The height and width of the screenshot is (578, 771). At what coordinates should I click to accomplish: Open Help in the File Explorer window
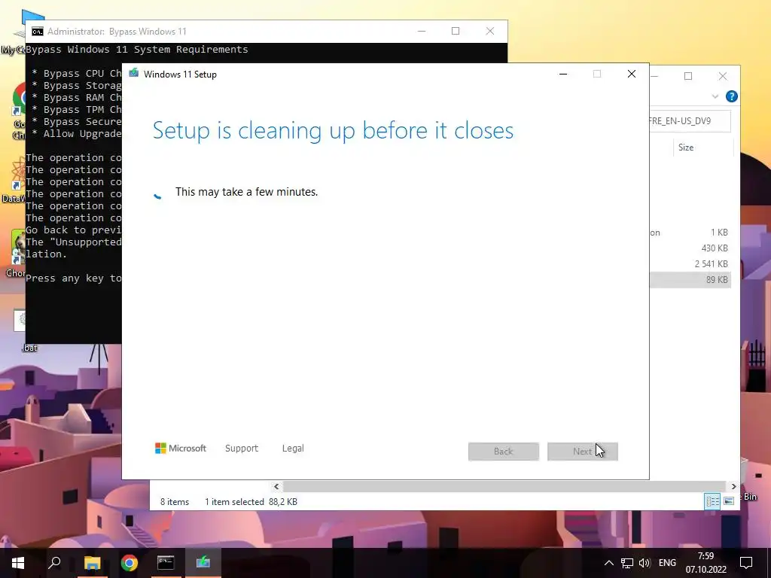pyautogui.click(x=732, y=96)
